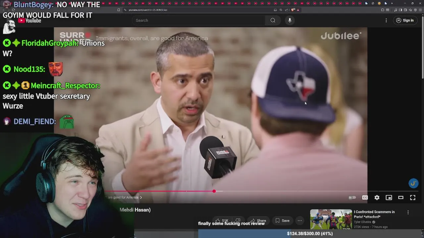The width and height of the screenshot is (424, 238).
Task: Click the Jubilee watermark on the video
Action: click(x=341, y=36)
